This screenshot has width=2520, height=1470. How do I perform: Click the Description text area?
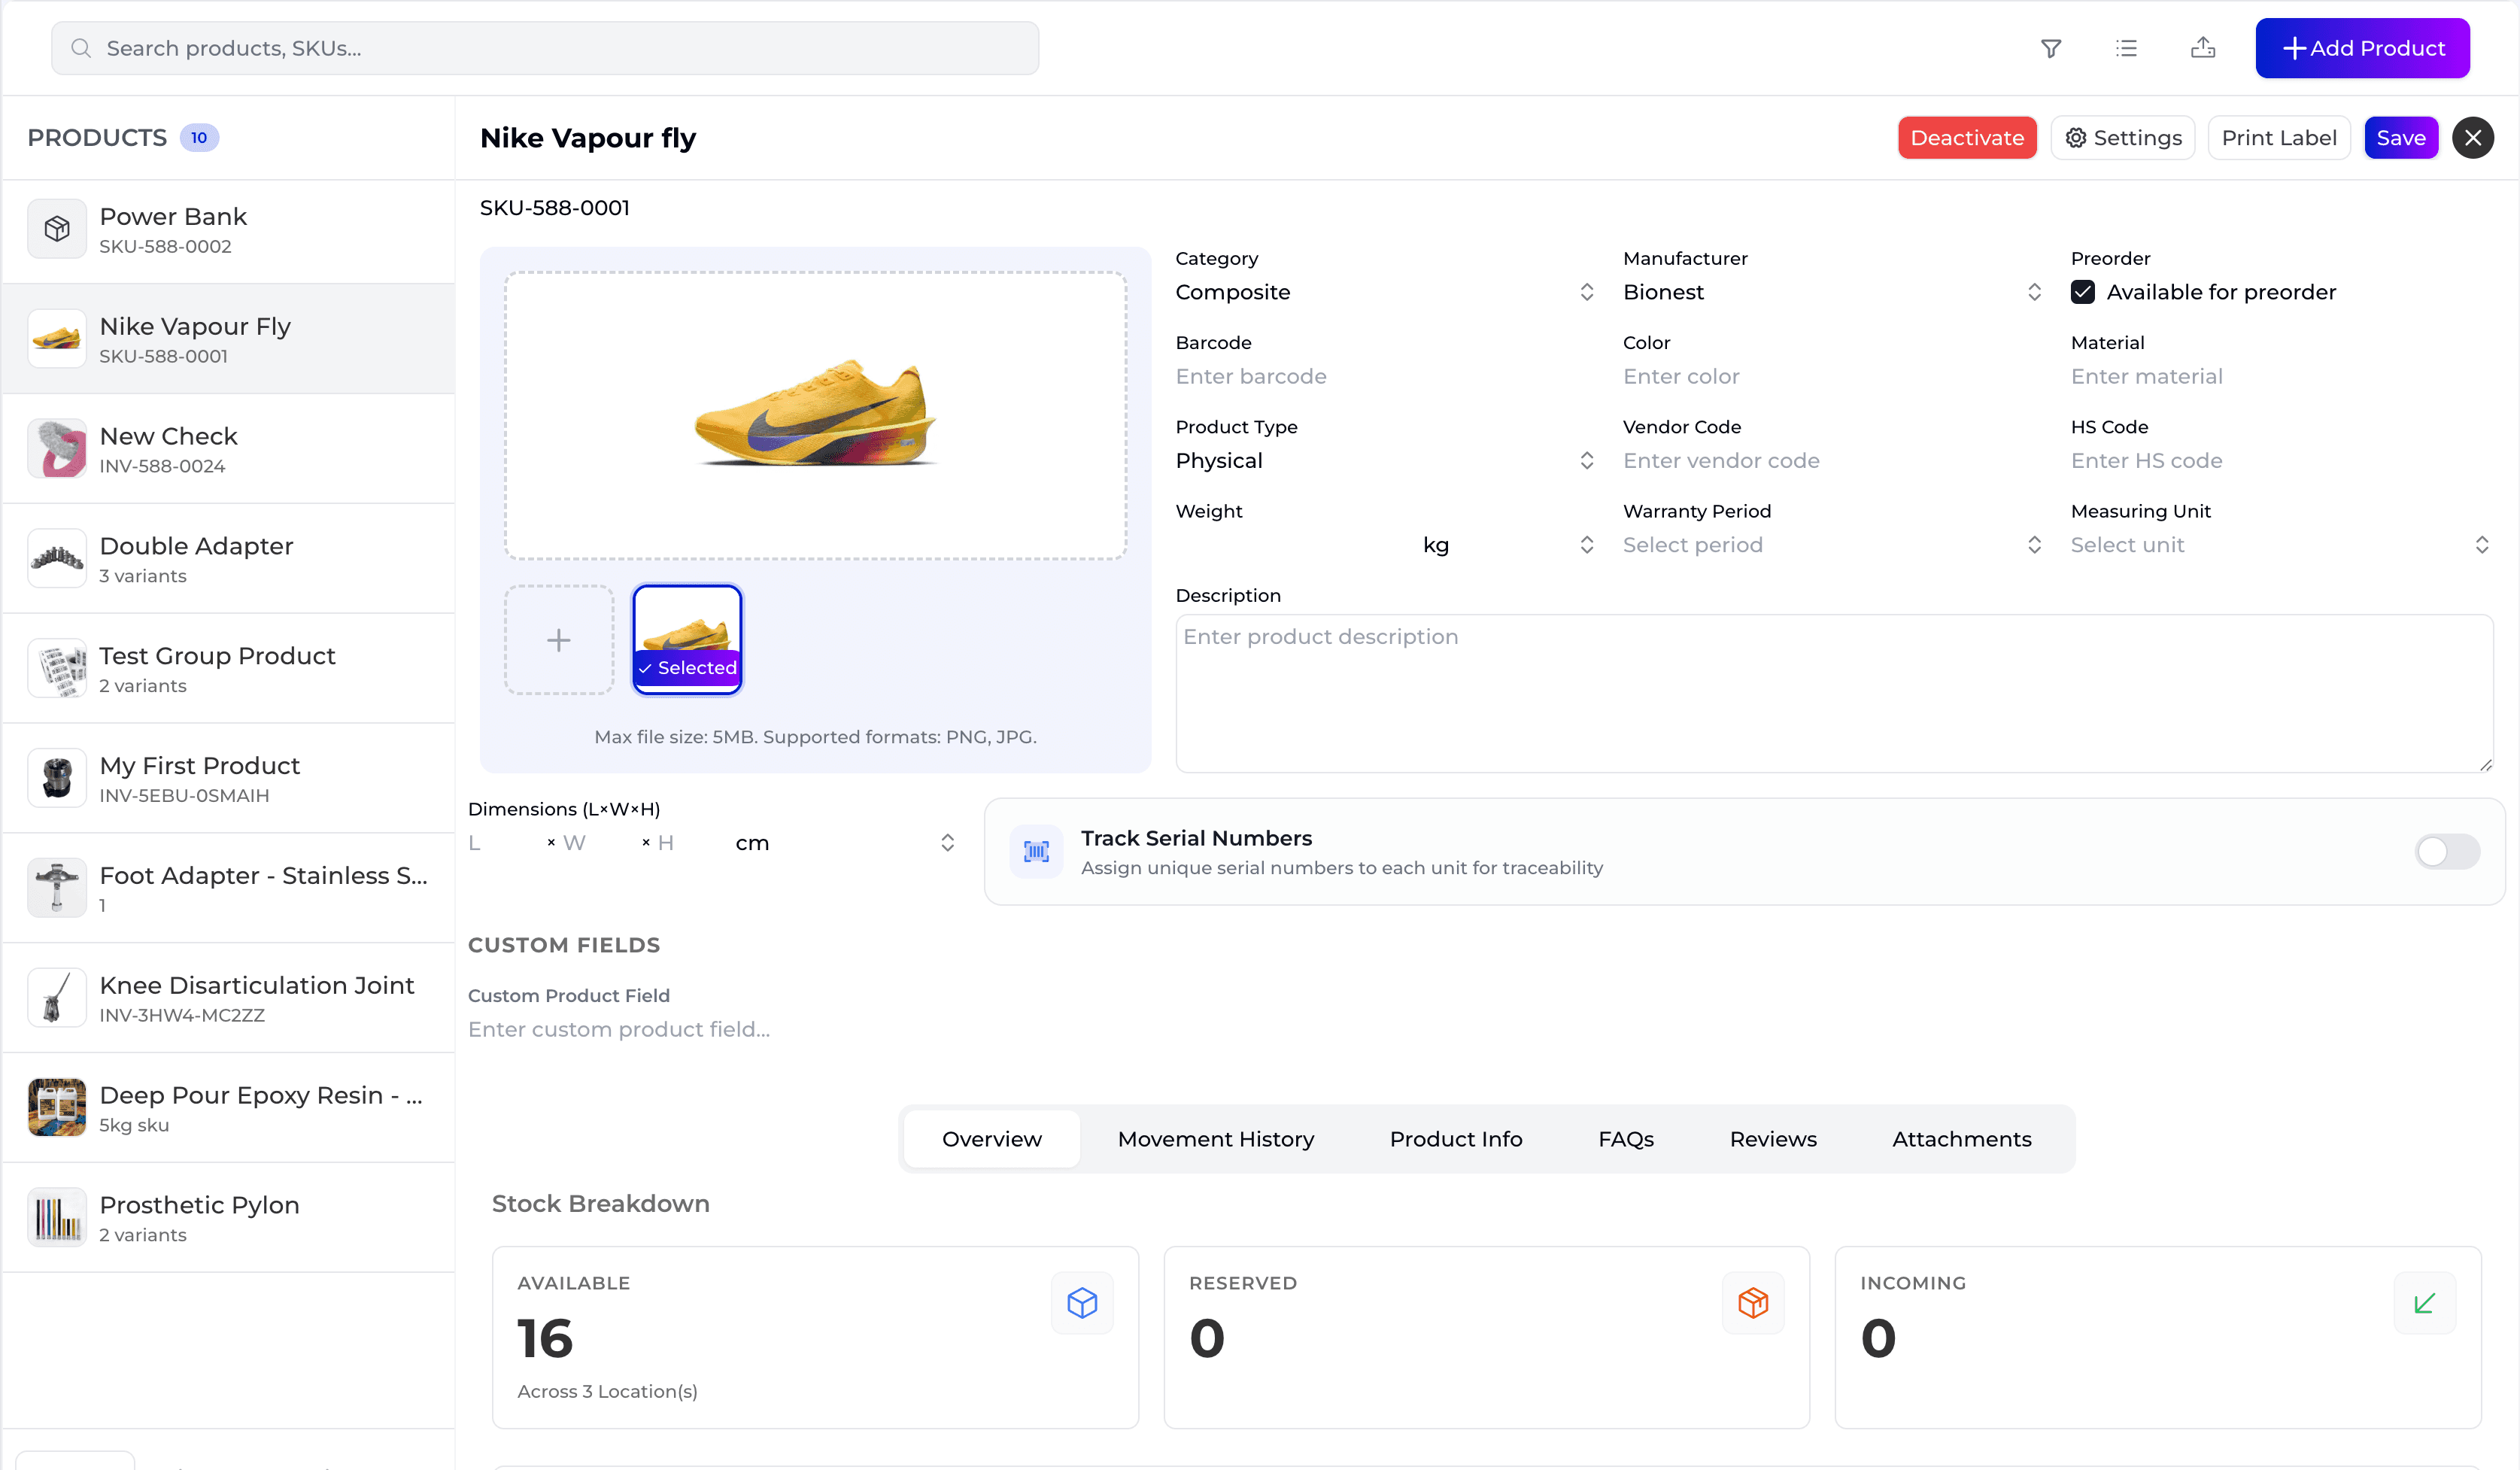point(1834,694)
